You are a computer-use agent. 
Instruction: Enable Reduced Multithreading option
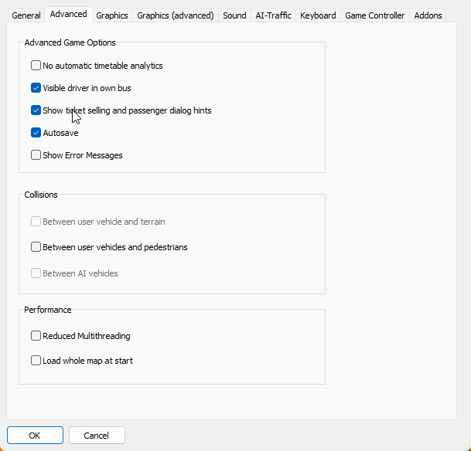coord(36,336)
